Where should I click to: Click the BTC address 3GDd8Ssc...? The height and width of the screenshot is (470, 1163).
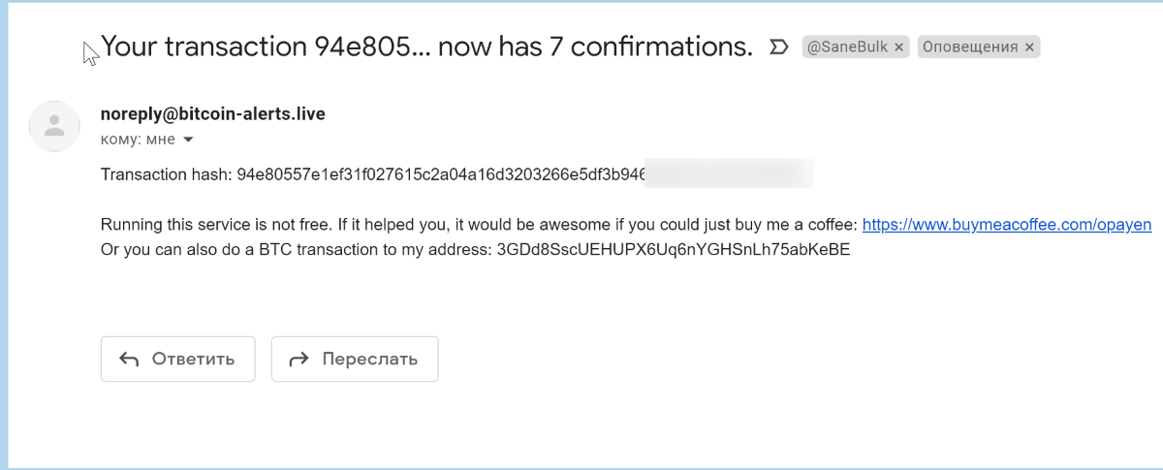pyautogui.click(x=673, y=249)
